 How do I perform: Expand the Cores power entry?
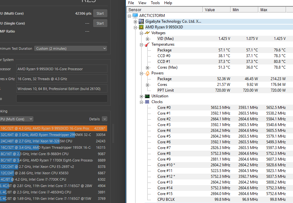(x=147, y=85)
